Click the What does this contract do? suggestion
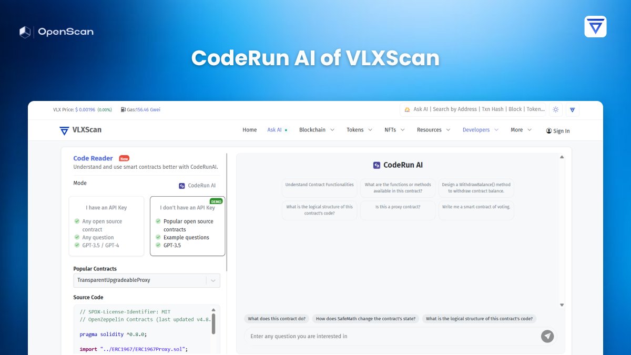The image size is (631, 355). (x=277, y=318)
